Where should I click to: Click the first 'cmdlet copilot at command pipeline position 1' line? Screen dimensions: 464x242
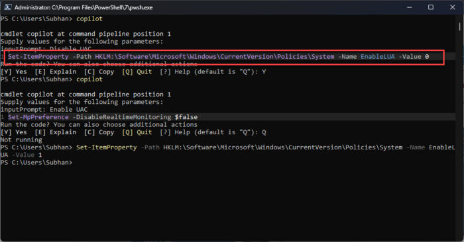pos(86,34)
